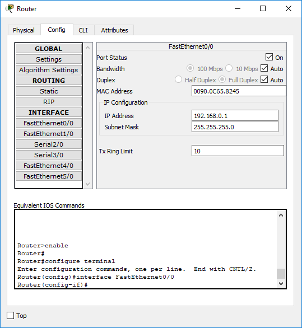This screenshot has height=328, width=302.
Task: Click the 'Router(config-if)#' prompt line
Action: coord(53,285)
